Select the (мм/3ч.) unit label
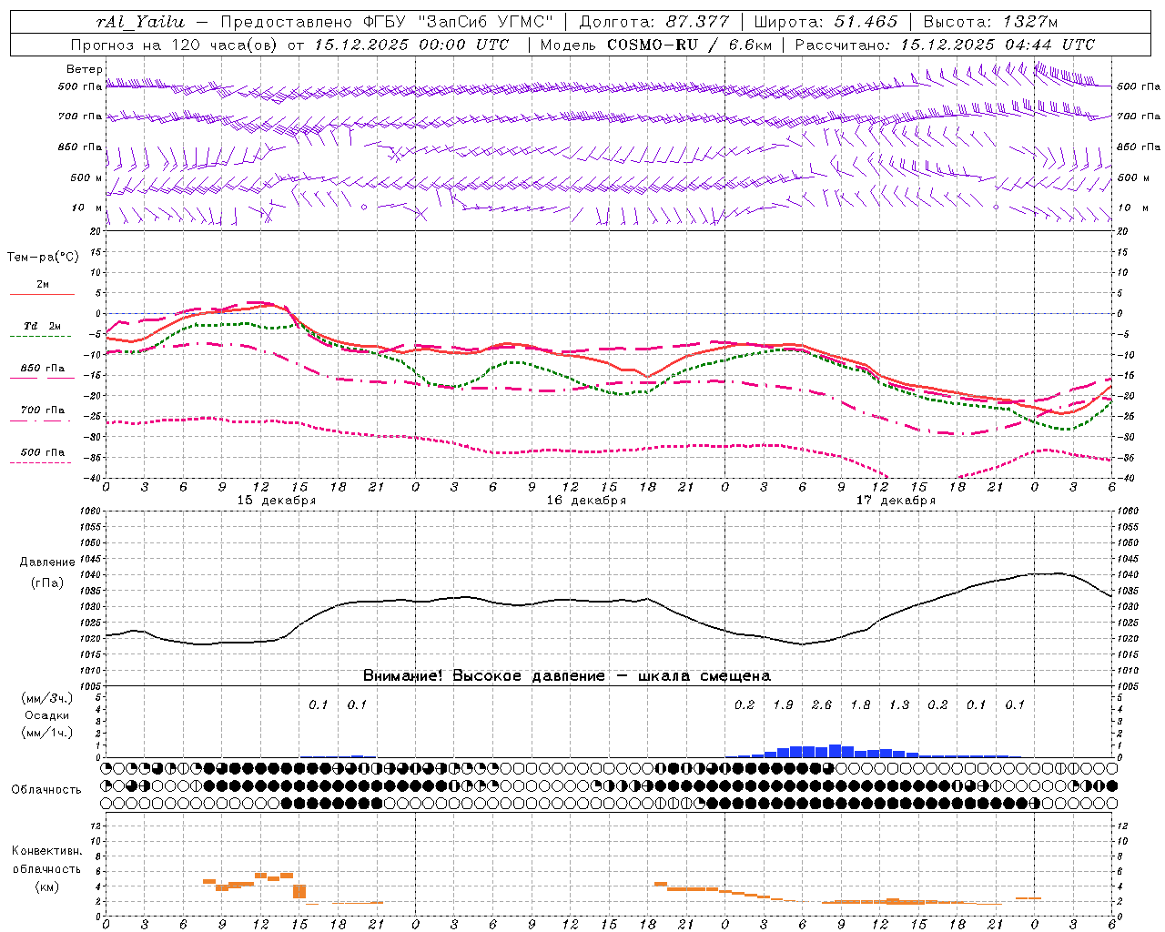Screen dimensions: 1165x932 tap(46, 698)
